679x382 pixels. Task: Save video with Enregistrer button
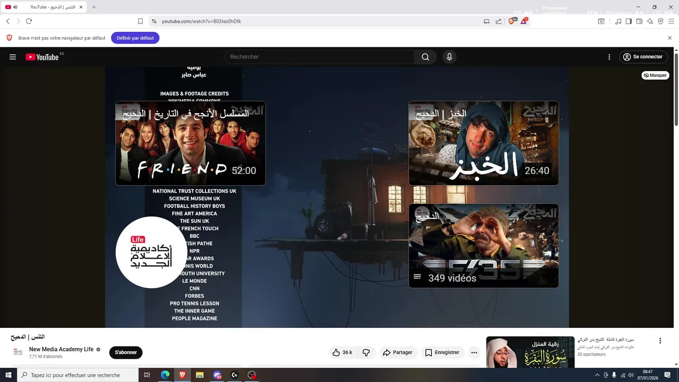tap(442, 352)
